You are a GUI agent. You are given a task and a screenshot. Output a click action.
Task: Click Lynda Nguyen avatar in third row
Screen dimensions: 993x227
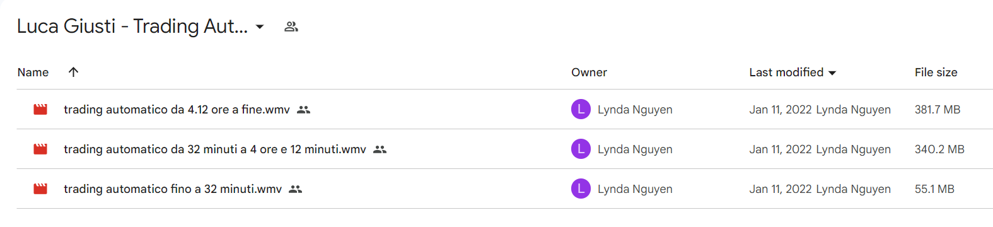(x=581, y=189)
